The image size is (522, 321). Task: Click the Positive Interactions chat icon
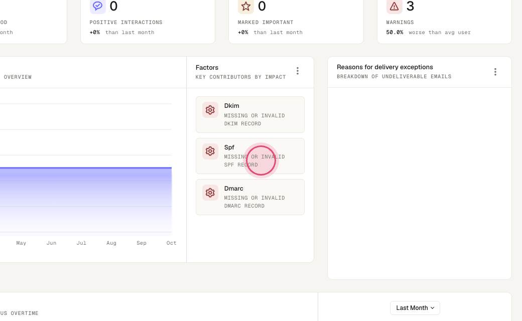click(x=97, y=6)
